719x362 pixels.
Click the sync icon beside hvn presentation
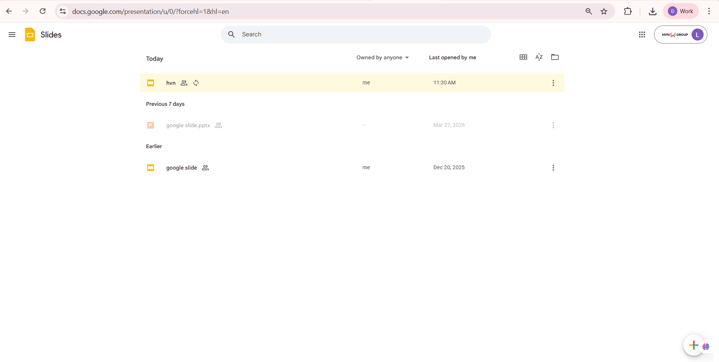(196, 83)
